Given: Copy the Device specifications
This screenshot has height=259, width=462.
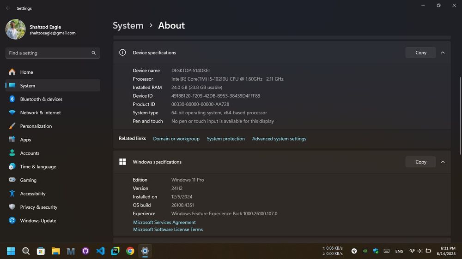Looking at the screenshot, I should tap(420, 53).
